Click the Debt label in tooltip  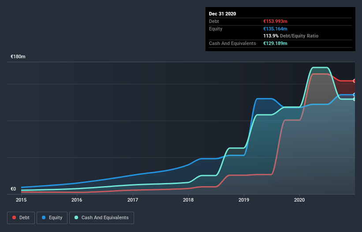coord(214,21)
